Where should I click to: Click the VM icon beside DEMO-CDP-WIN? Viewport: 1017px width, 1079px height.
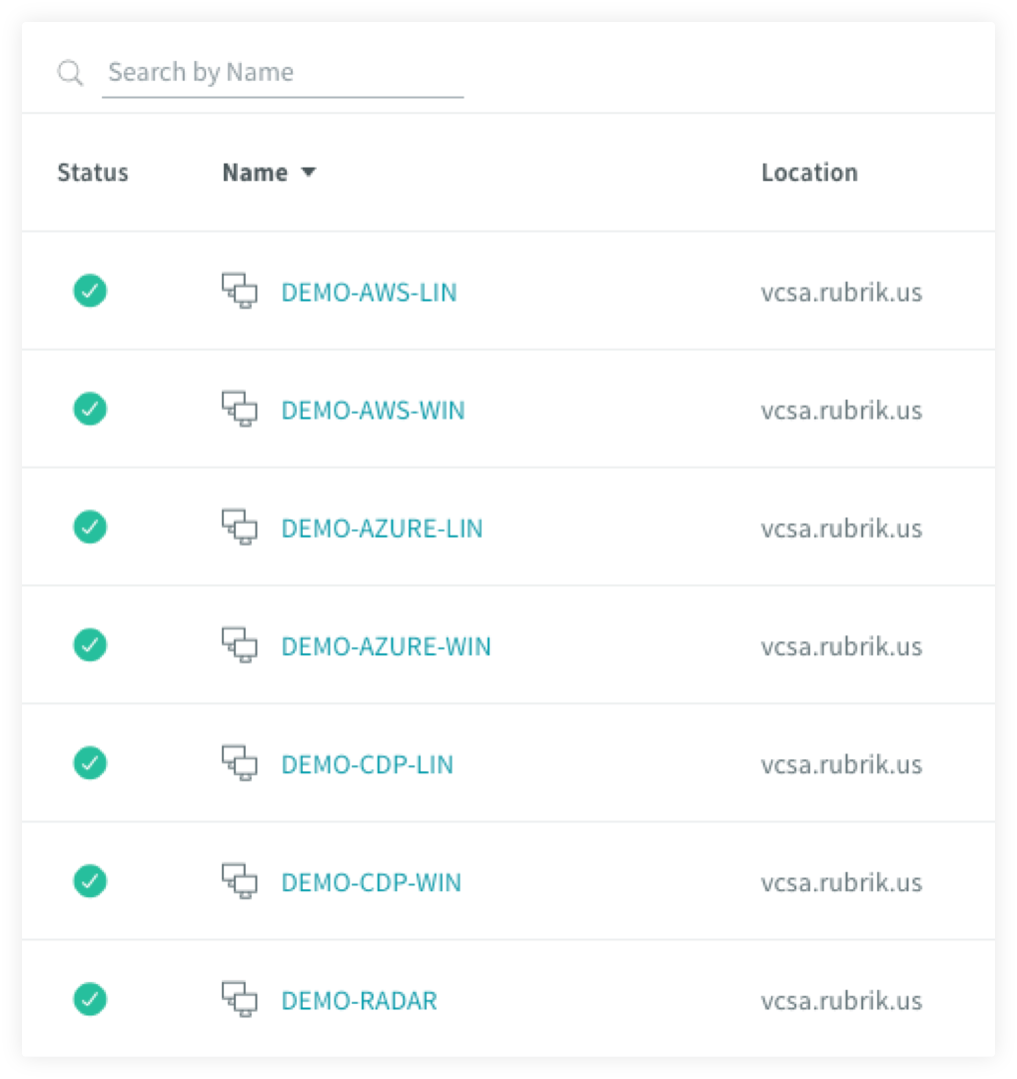click(x=240, y=881)
